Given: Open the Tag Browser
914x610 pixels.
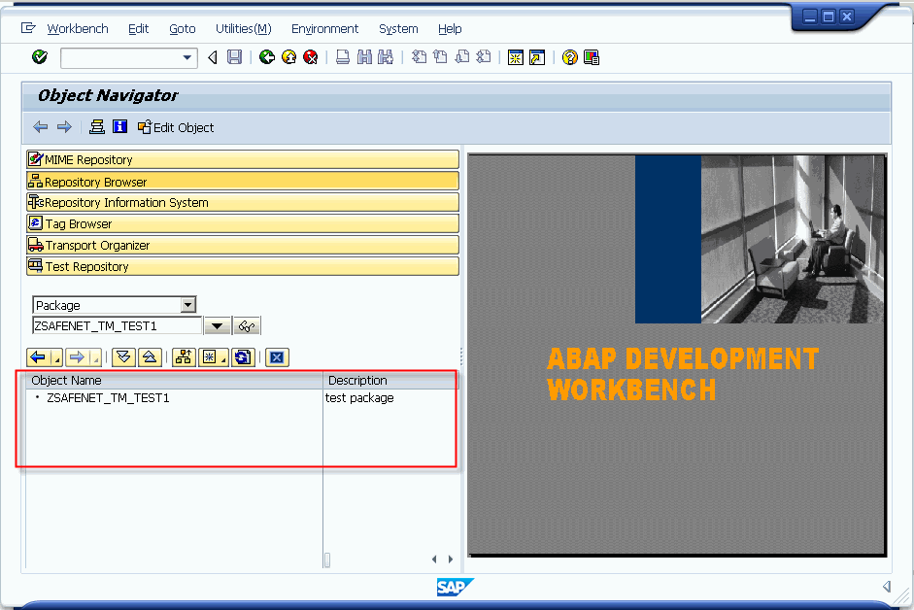Looking at the screenshot, I should point(243,224).
